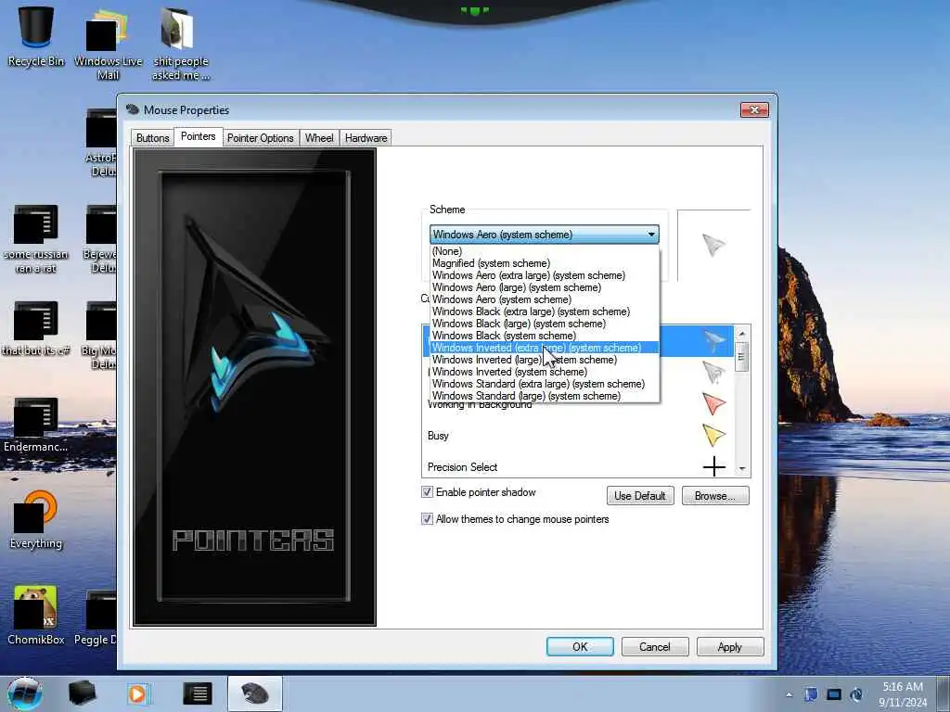Click the taskbar clock showing 5:16 AM
950x712 pixels.
click(903, 694)
